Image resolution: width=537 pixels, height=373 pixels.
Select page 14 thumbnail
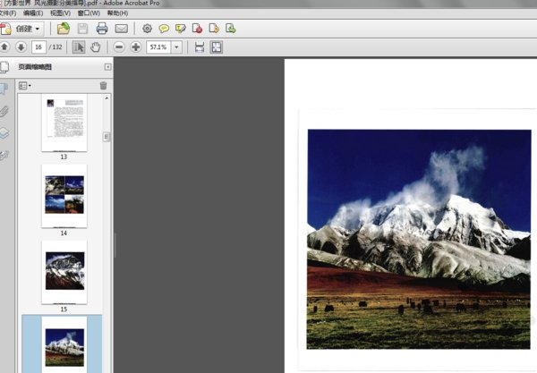[x=64, y=196]
